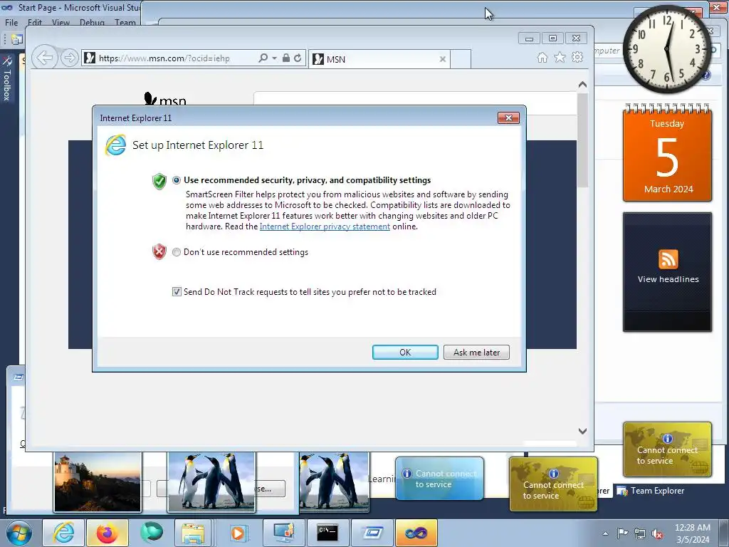Open the Toolbox side panel tab

tap(7, 79)
